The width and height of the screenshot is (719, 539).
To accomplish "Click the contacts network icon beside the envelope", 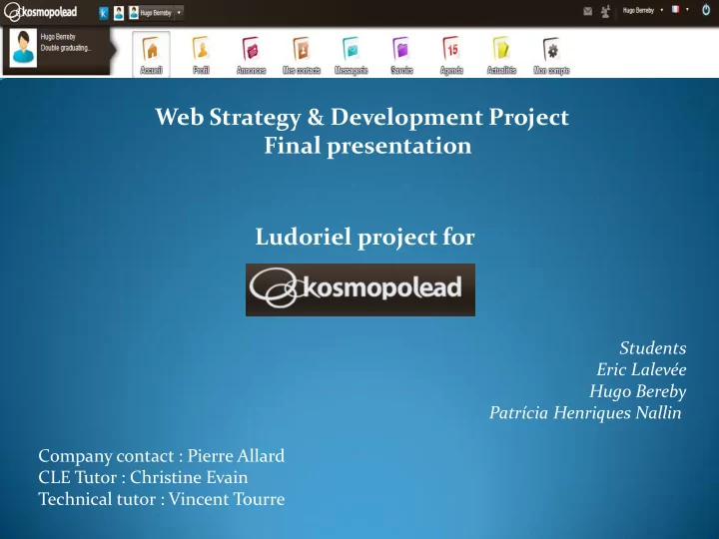I will (605, 11).
